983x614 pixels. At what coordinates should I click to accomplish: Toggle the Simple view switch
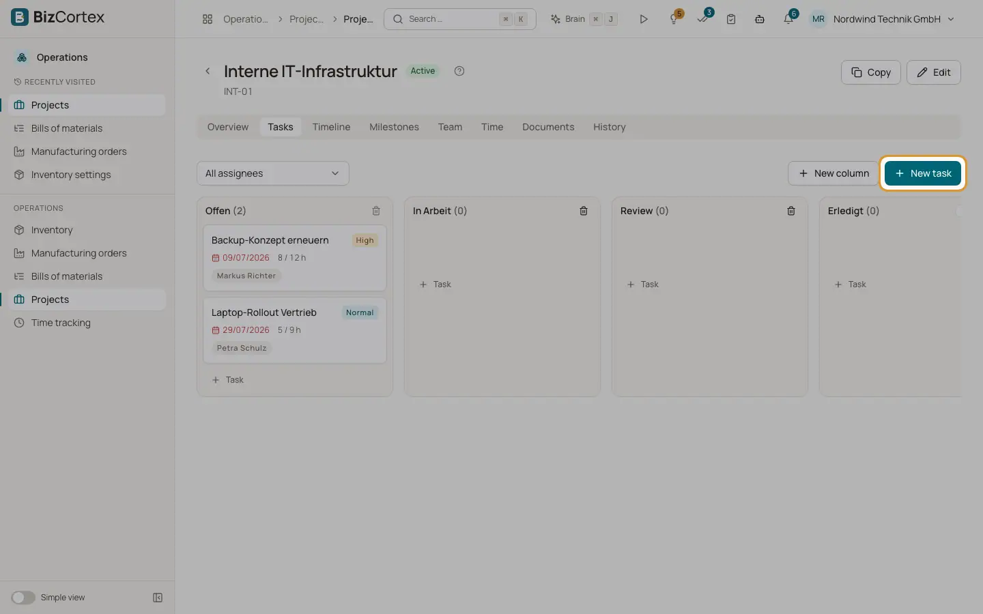tap(23, 598)
